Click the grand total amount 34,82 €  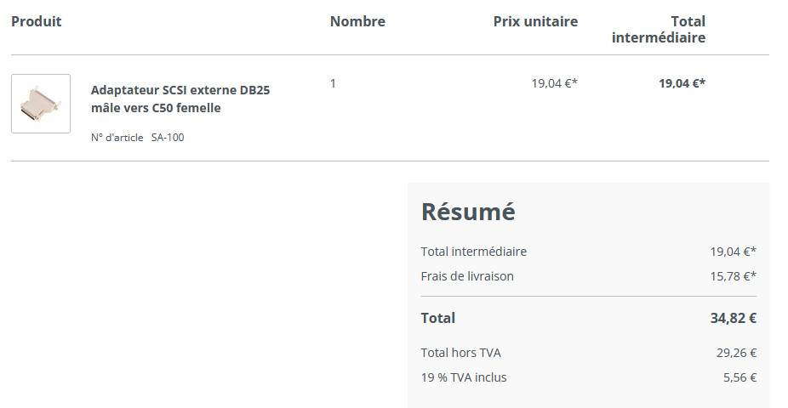[733, 318]
